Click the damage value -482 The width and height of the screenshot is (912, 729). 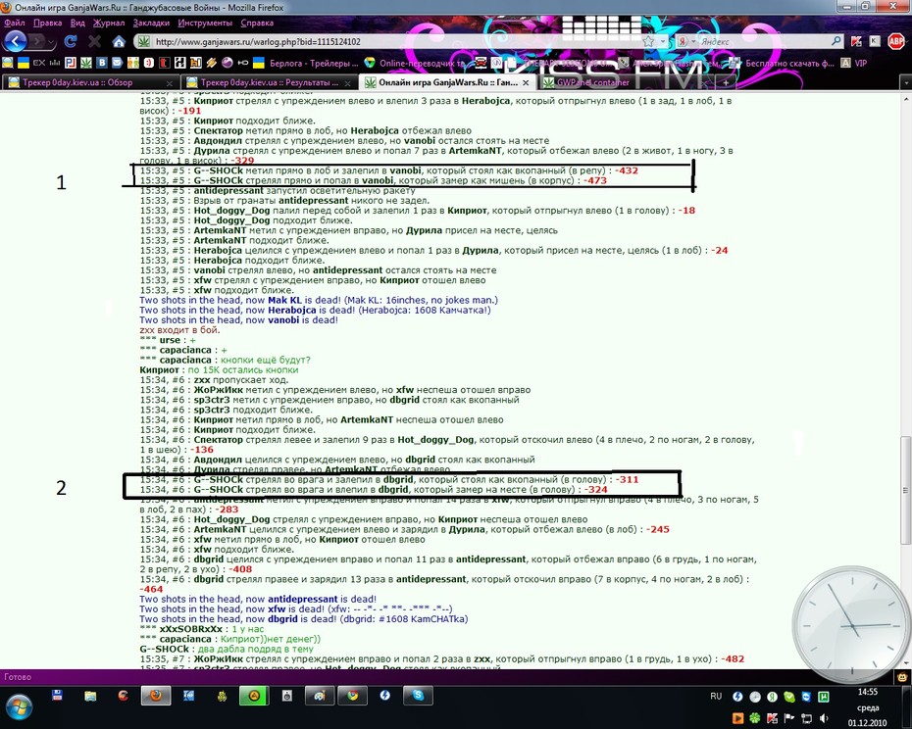point(733,658)
